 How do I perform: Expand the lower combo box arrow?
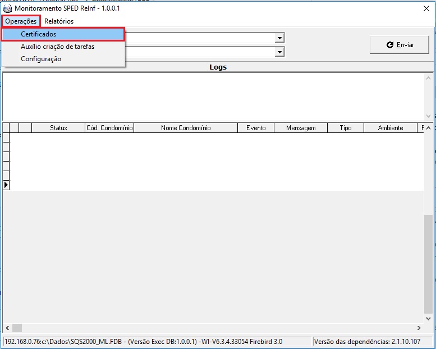tap(279, 52)
